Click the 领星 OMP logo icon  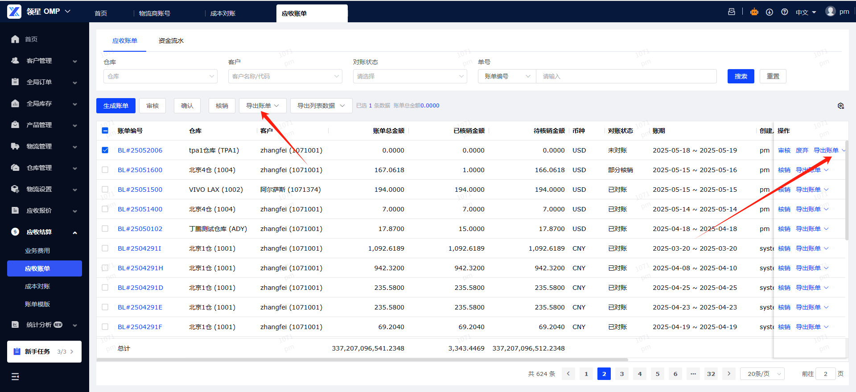14,11
